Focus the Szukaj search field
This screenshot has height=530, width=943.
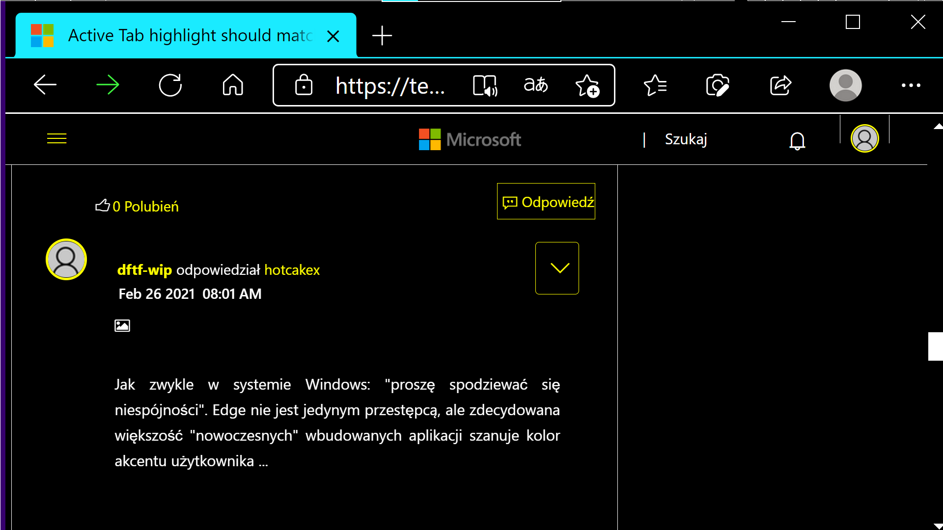(x=686, y=139)
